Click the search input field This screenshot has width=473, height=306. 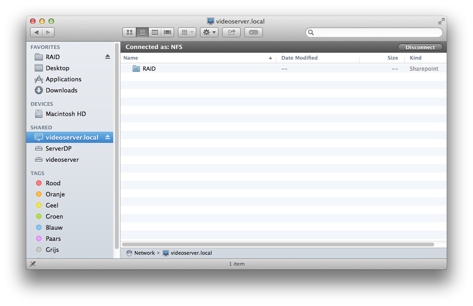click(374, 32)
